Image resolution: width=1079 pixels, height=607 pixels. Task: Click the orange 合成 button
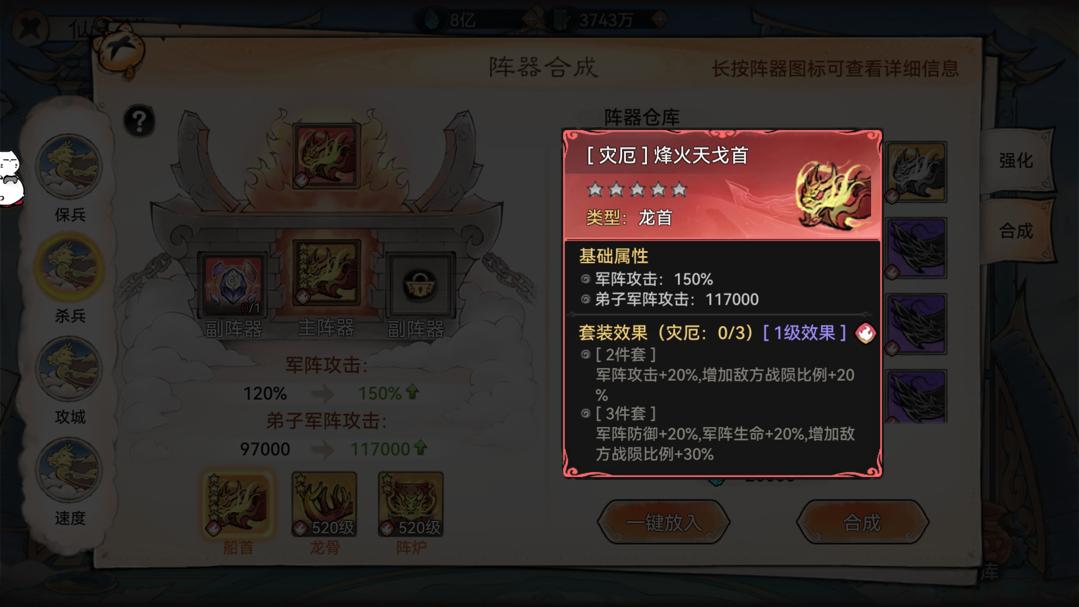tap(862, 523)
